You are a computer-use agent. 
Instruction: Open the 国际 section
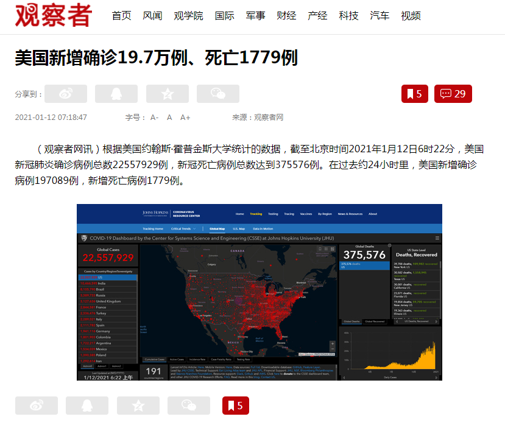click(225, 15)
